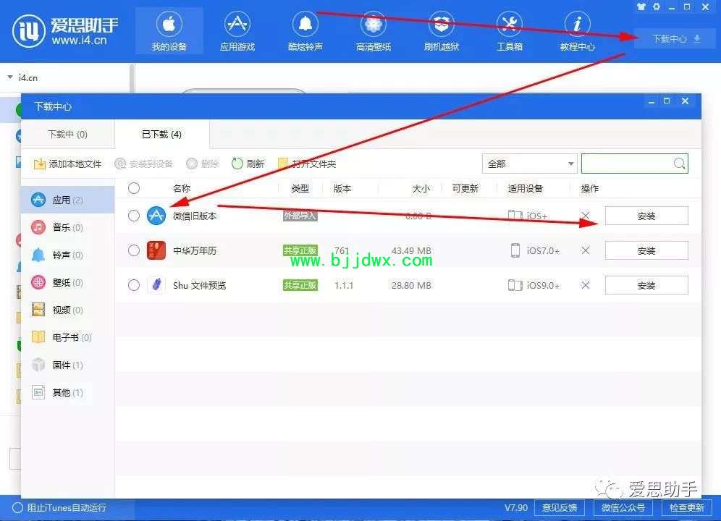This screenshot has height=521, width=721.
Task: Click 安装到设备 install to device
Action: pos(144,164)
